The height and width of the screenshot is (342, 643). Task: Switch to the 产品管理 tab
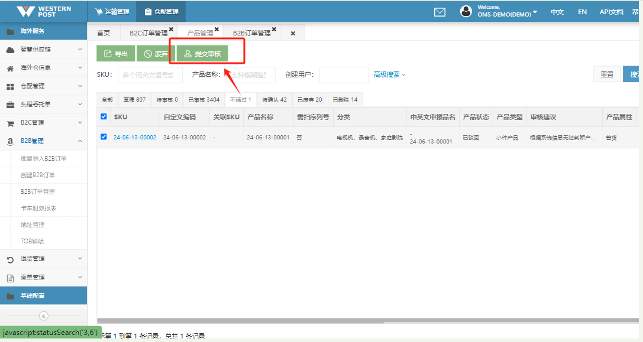(x=200, y=33)
